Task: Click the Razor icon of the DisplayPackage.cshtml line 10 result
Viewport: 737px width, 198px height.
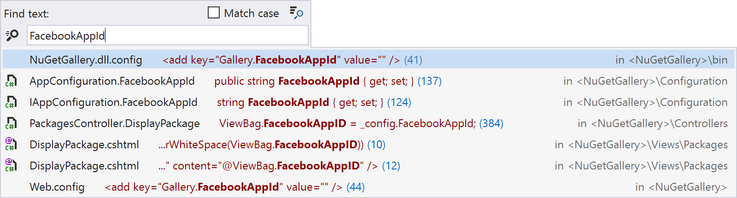Action: click(x=11, y=144)
